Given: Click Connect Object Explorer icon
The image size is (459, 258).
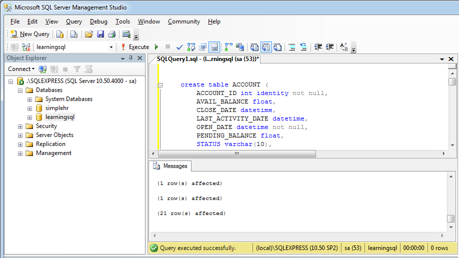Looking at the screenshot, I should (x=42, y=69).
